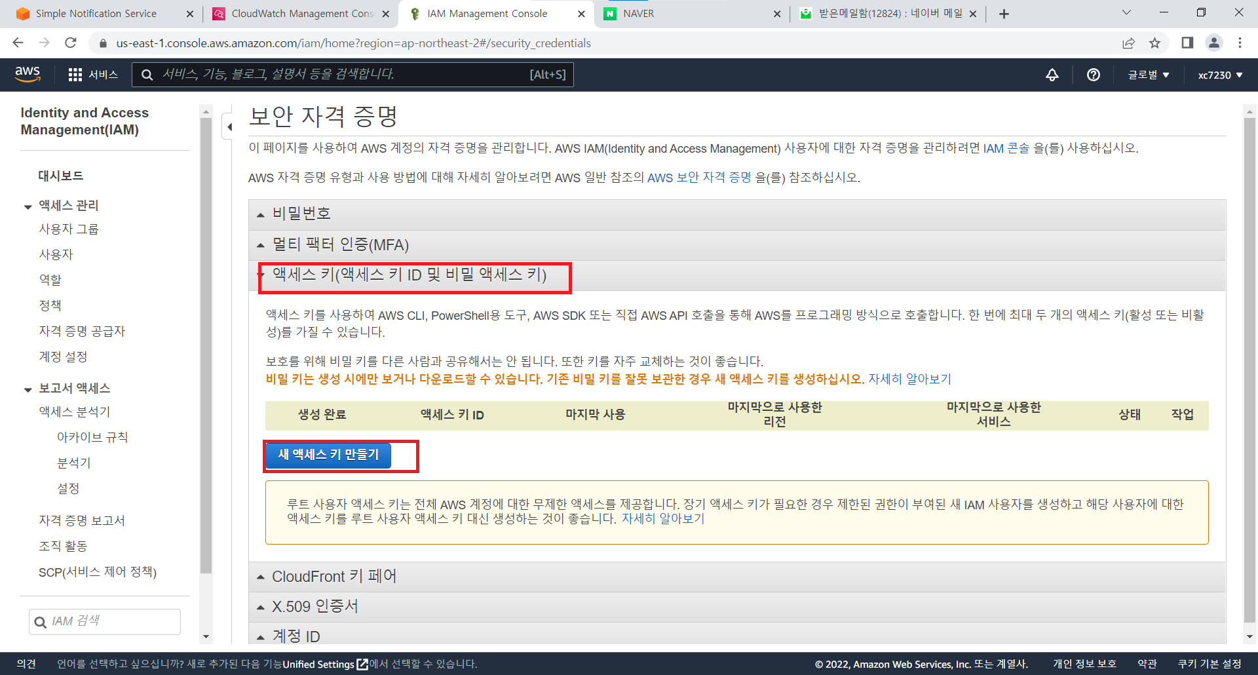The height and width of the screenshot is (675, 1258).
Task: Click 자세히 알아보기 link after orange warning
Action: click(909, 379)
